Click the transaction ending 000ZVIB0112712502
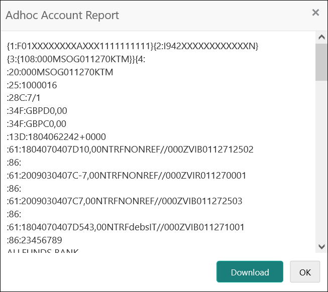 (130, 150)
